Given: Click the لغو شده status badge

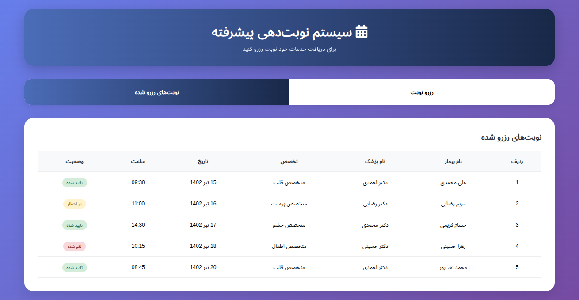Looking at the screenshot, I should point(75,247).
